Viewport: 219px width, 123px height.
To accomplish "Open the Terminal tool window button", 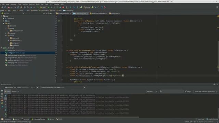I will [25, 119].
